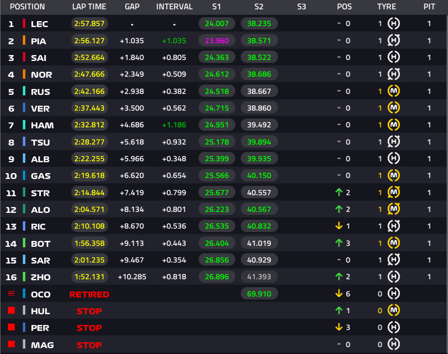Viewport: 448px width, 354px height.
Task: Click the teal team color bar beside RUS
Action: (x=24, y=91)
